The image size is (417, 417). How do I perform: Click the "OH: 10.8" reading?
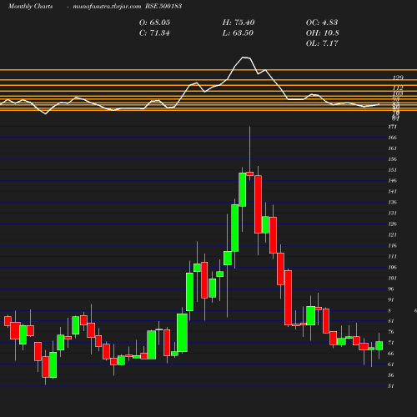coord(323,33)
